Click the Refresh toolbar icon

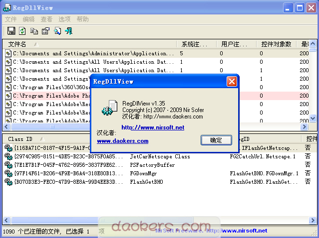pos(22,31)
